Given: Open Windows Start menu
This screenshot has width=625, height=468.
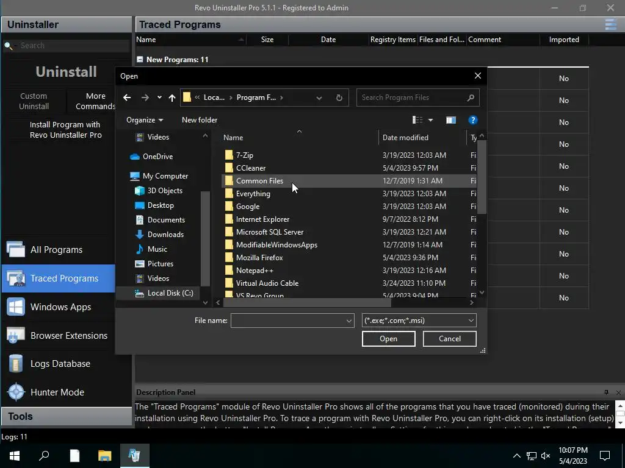Looking at the screenshot, I should (x=15, y=456).
